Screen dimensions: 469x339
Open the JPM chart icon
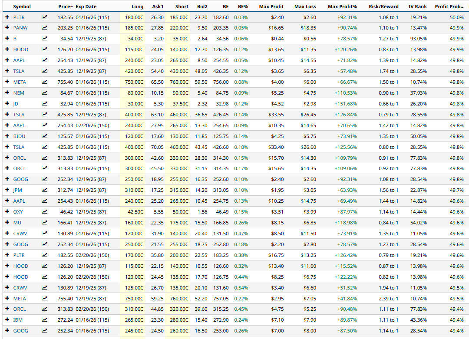coord(44,190)
